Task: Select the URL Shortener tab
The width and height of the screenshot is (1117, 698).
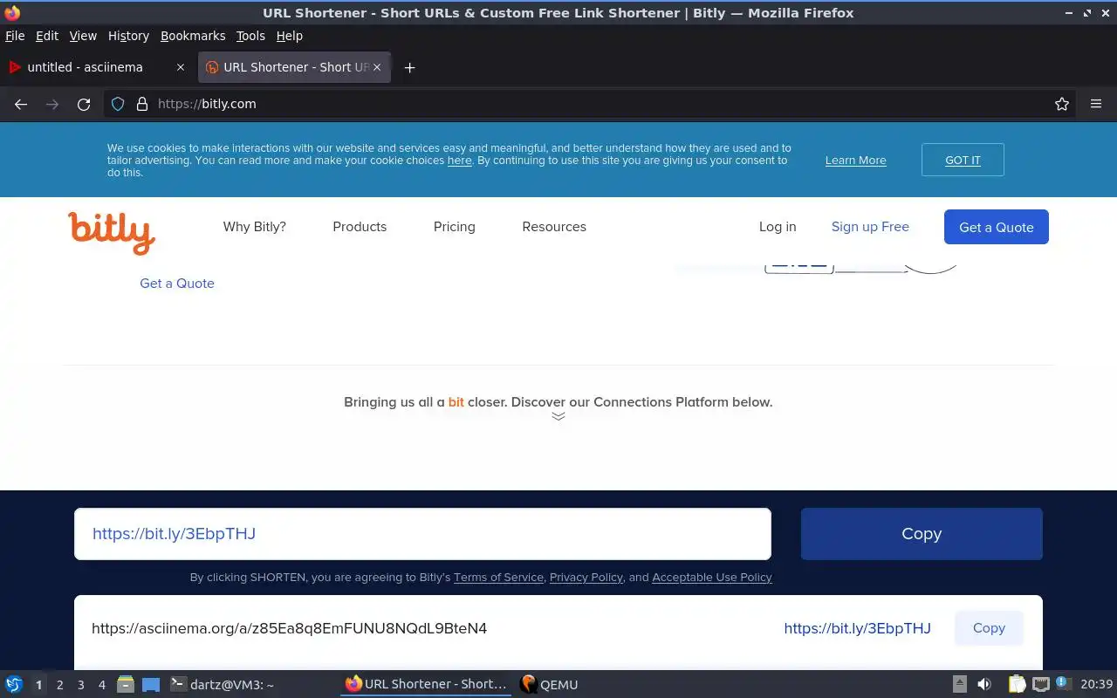Action: point(294,67)
